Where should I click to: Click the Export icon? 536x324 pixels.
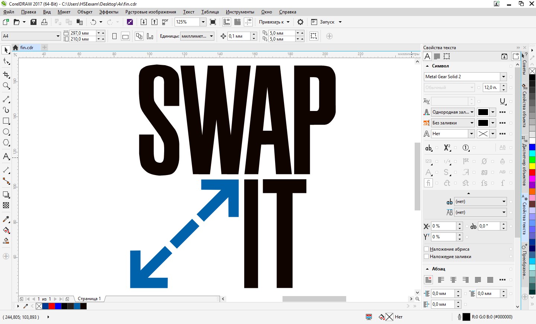point(154,22)
